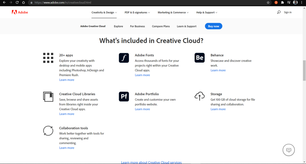Screen dimensions: 306x164
Task: Open the For Business tab
Action: pyautogui.click(x=137, y=26)
